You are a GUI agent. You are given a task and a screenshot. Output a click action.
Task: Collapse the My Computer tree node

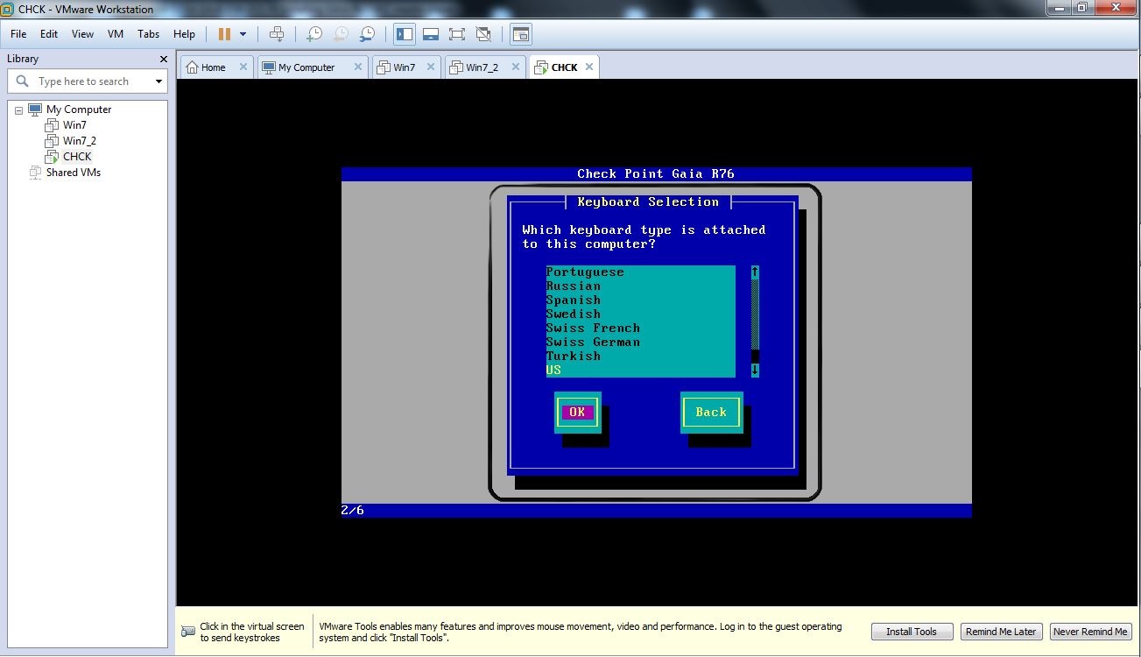[x=19, y=110]
